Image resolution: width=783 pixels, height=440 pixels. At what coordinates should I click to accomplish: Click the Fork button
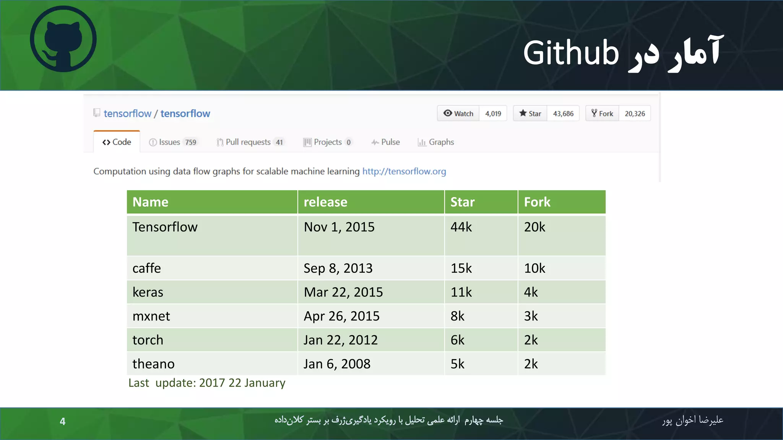[602, 113]
